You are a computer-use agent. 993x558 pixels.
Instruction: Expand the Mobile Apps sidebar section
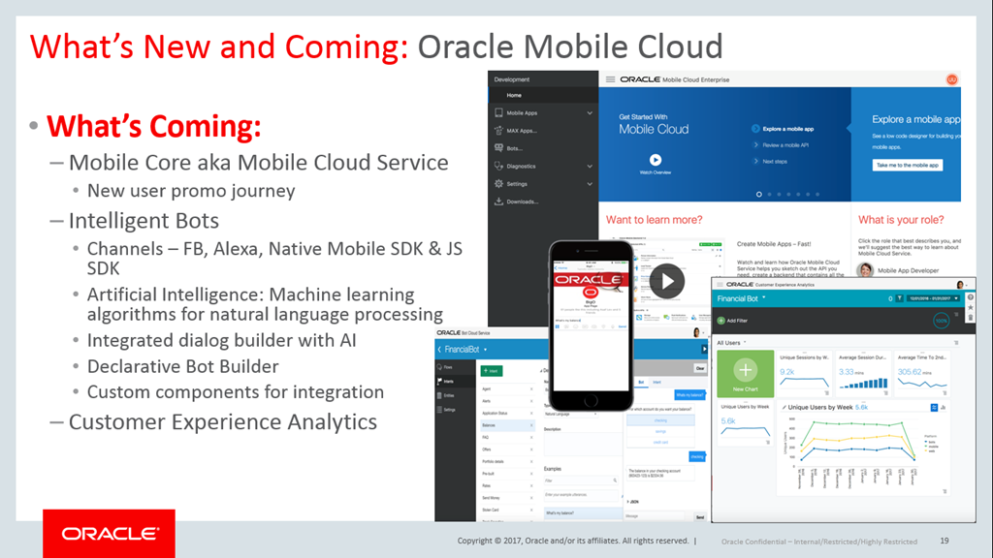(590, 113)
